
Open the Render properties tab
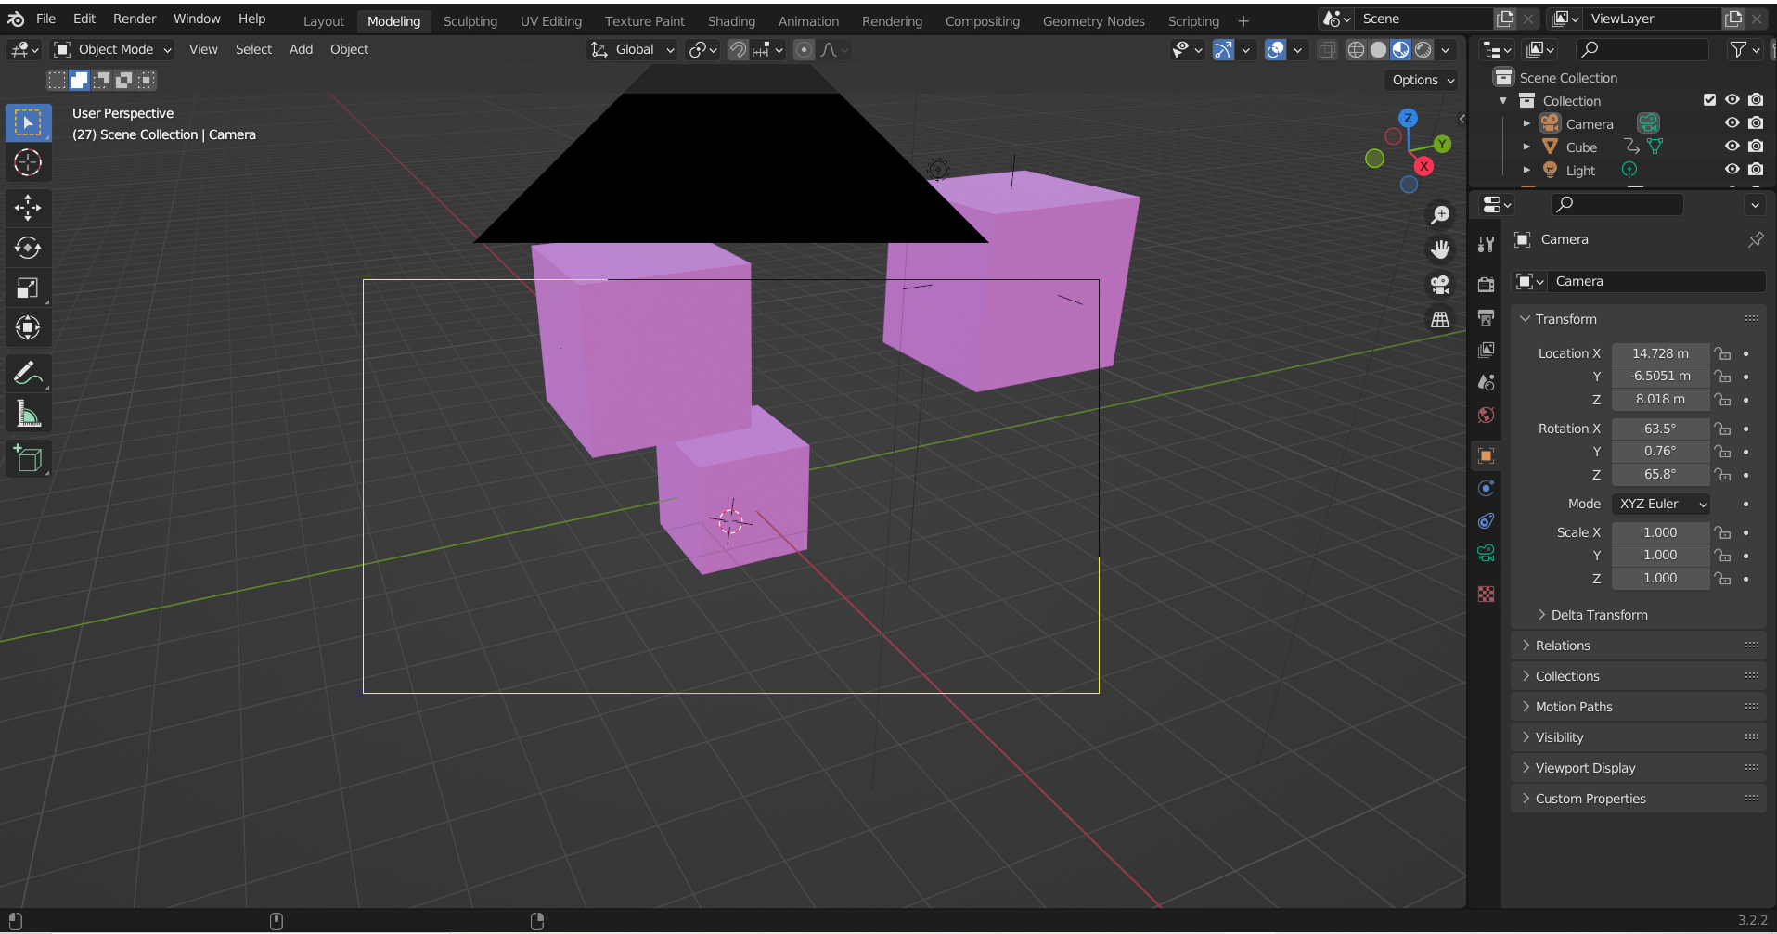click(x=1487, y=285)
